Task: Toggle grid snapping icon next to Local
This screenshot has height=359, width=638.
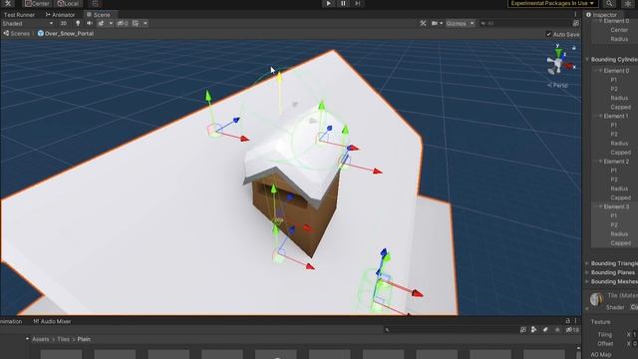Action: pyautogui.click(x=95, y=4)
